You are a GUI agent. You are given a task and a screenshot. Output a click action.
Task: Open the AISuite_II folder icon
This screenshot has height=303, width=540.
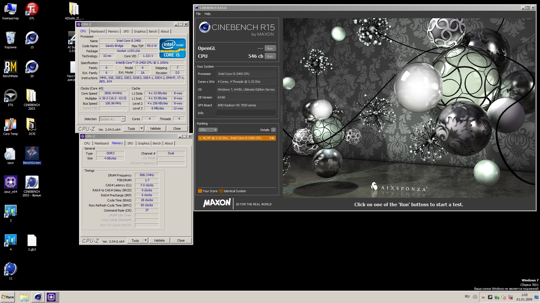(74, 11)
